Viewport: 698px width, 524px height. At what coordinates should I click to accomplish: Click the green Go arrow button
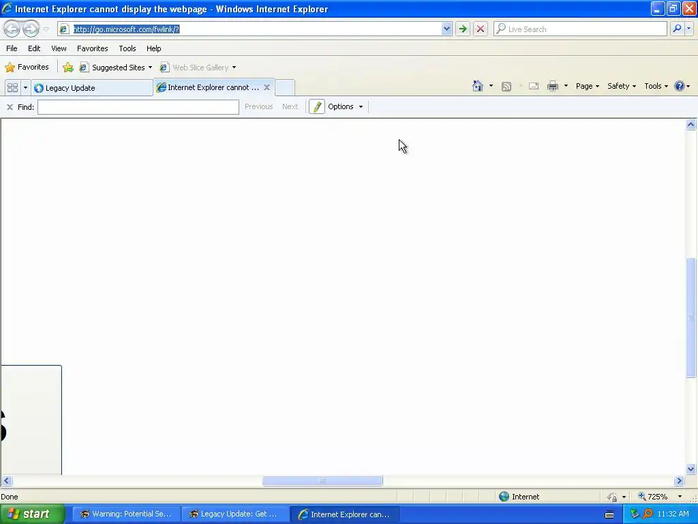463,29
